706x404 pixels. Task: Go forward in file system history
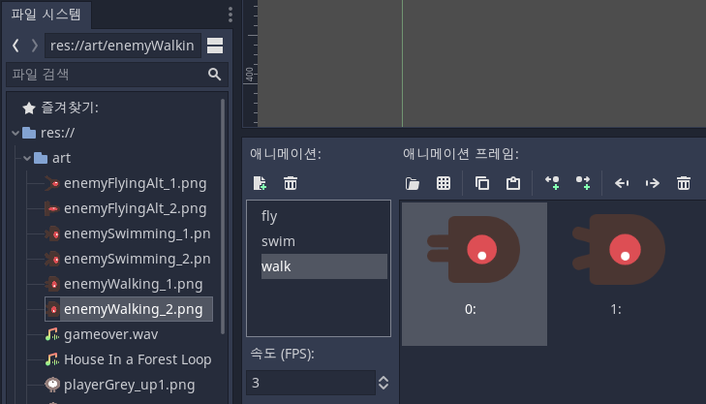pos(34,45)
